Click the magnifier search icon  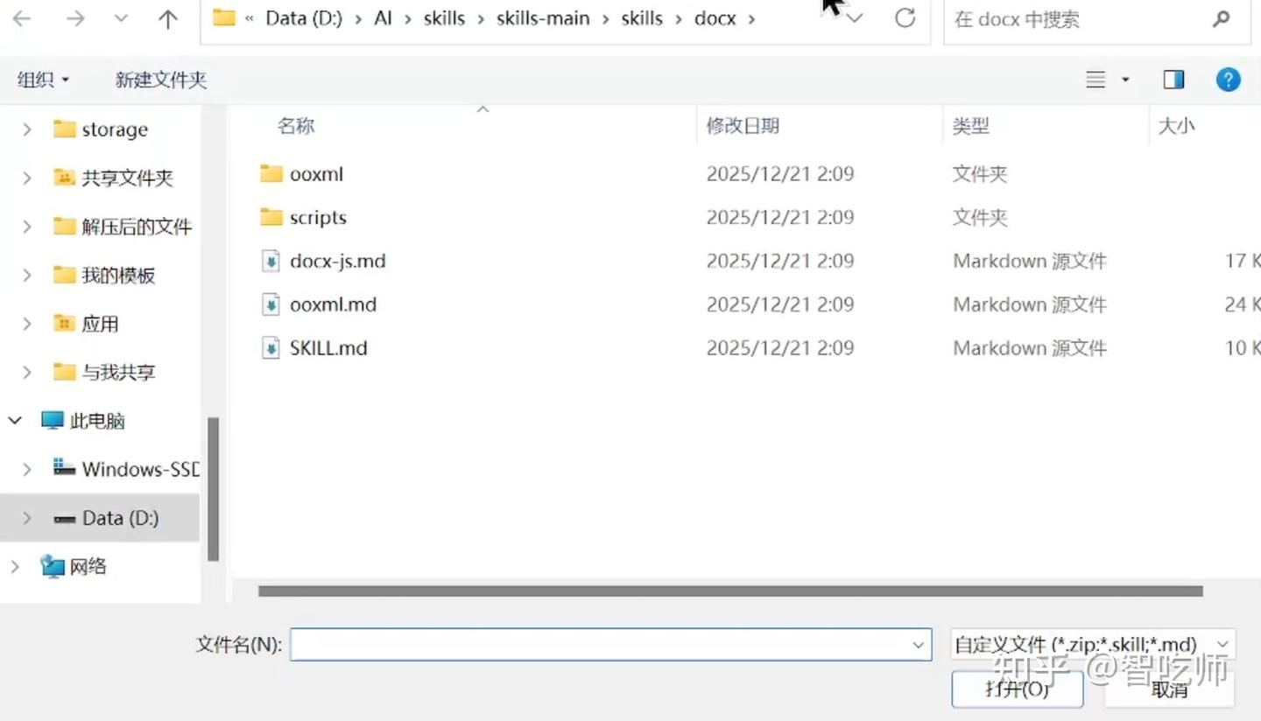(1221, 18)
